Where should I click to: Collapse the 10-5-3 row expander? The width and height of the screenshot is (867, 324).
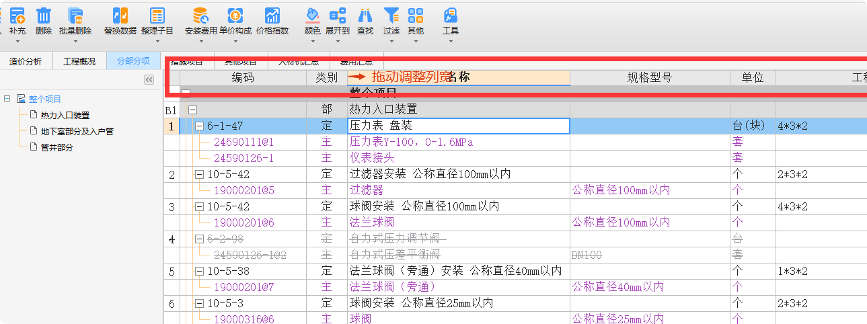pyautogui.click(x=200, y=303)
